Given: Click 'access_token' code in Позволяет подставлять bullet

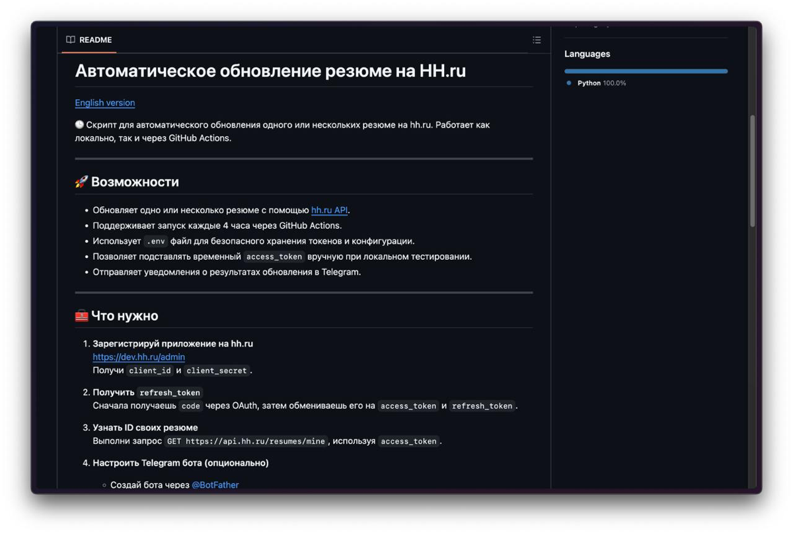Looking at the screenshot, I should (274, 257).
